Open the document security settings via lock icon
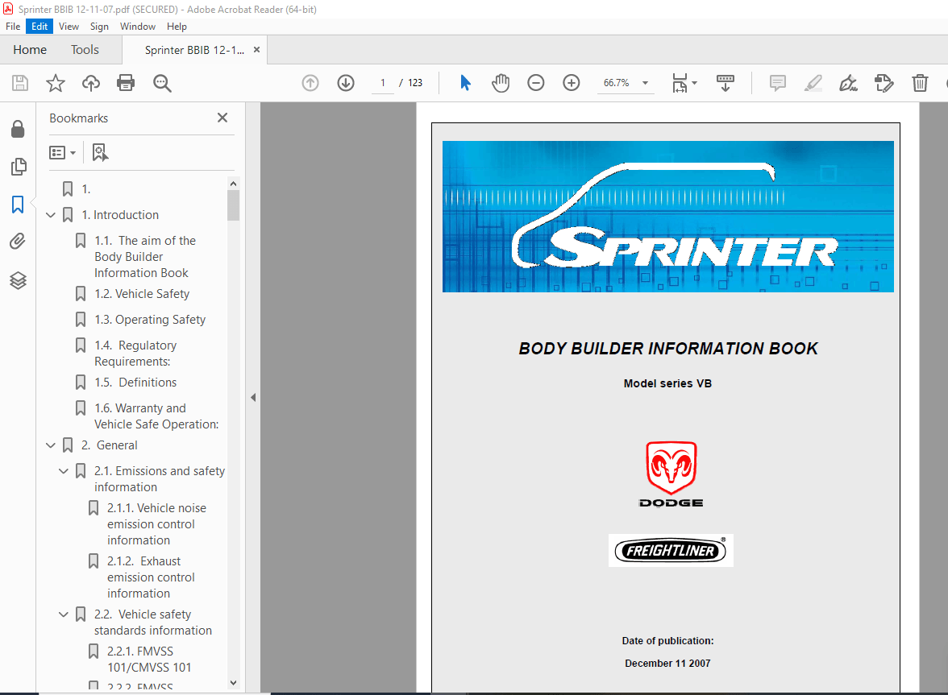 pos(18,129)
